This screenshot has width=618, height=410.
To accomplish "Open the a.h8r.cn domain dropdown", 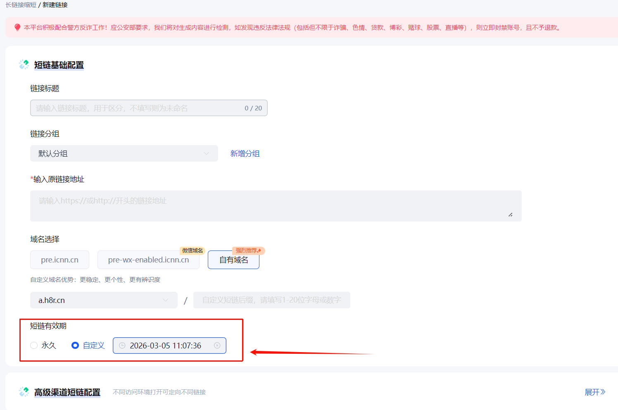I will coord(104,300).
